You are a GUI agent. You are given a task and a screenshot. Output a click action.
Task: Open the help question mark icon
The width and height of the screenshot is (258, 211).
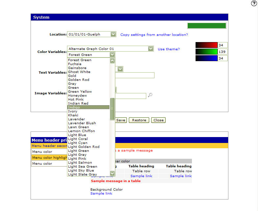click(x=254, y=3)
